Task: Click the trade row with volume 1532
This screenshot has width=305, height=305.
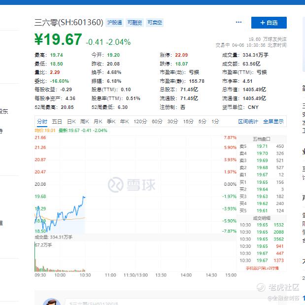Action: coord(262,225)
